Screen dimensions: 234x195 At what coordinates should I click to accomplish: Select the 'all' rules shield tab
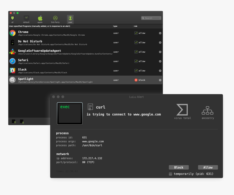(x=13, y=19)
